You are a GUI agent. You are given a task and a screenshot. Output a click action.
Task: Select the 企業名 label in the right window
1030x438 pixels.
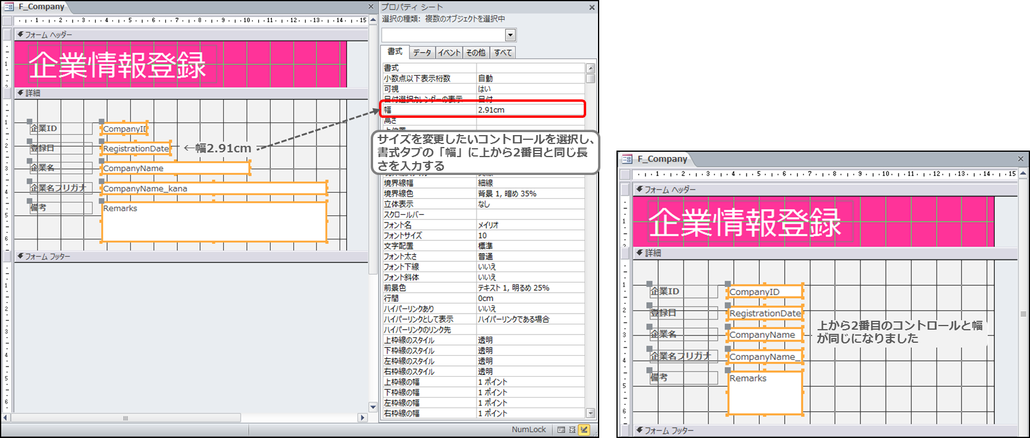click(684, 334)
